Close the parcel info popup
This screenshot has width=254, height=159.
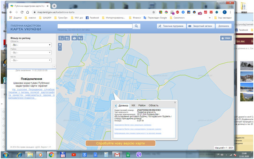[175, 103]
